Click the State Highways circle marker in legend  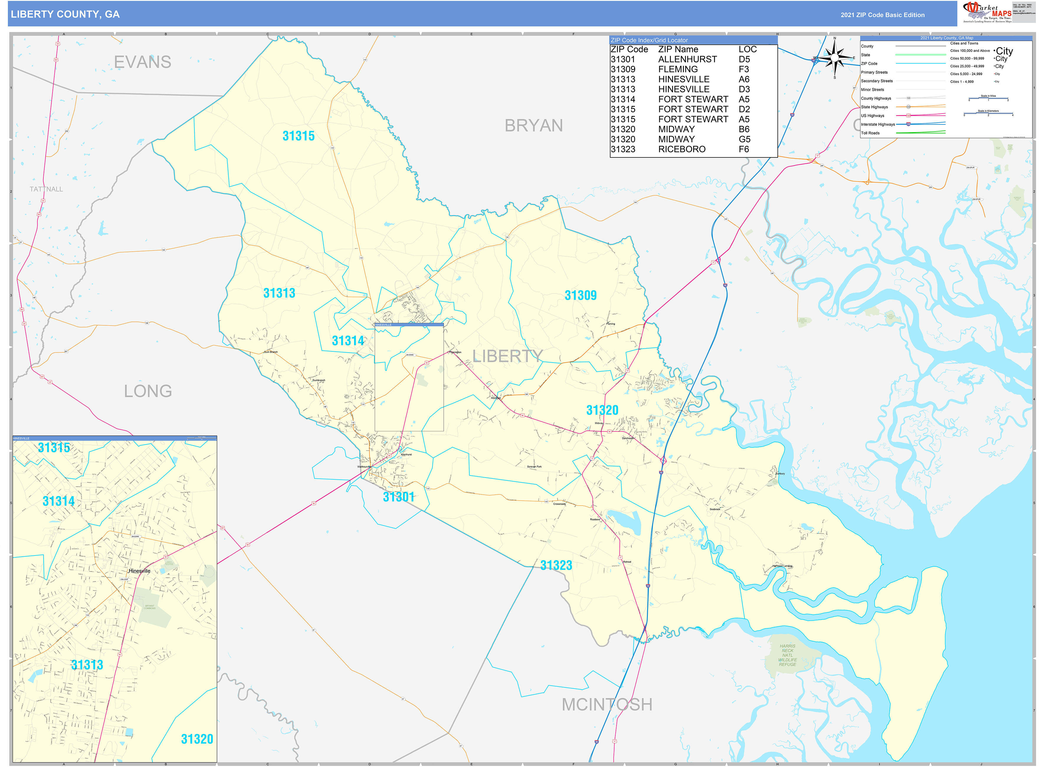coord(909,107)
